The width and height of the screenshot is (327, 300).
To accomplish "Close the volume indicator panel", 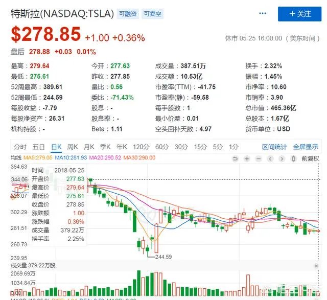I will pos(316,266).
